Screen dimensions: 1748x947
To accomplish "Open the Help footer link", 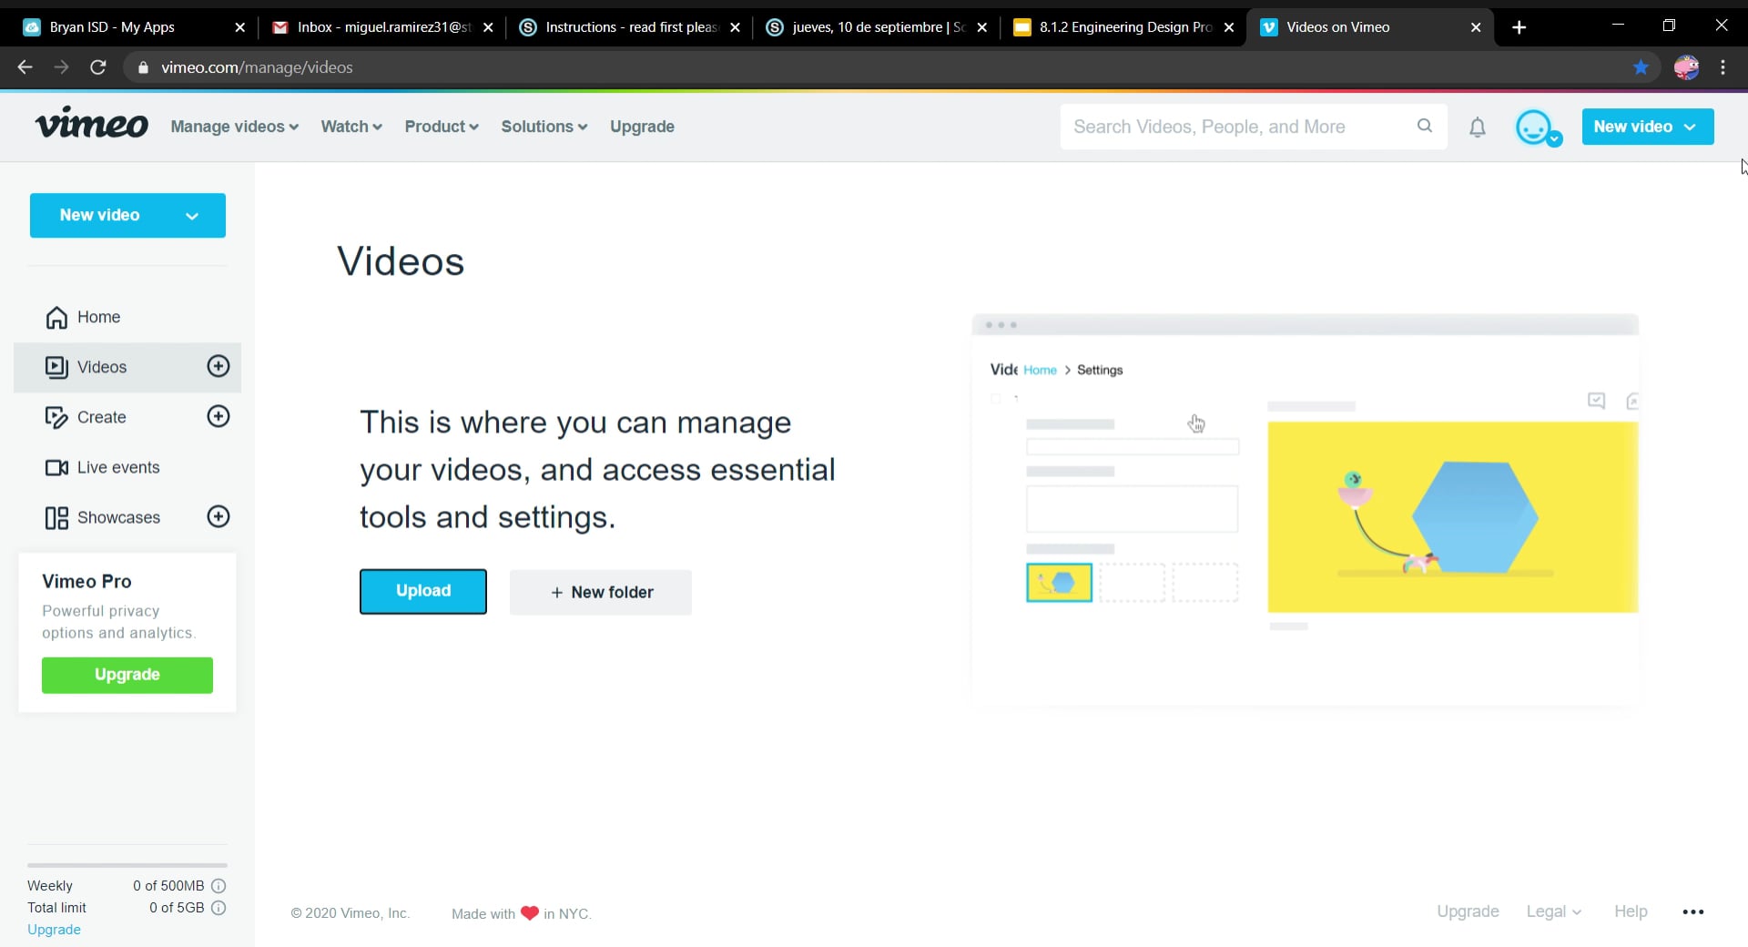I will 1631,911.
